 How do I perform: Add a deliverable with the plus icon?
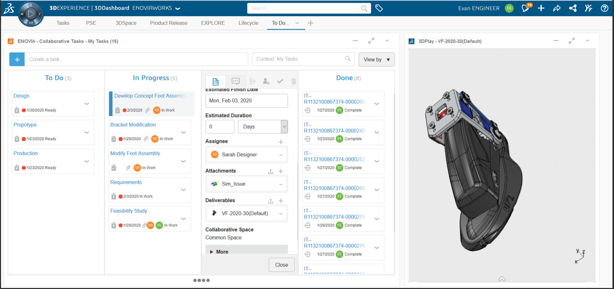281,201
